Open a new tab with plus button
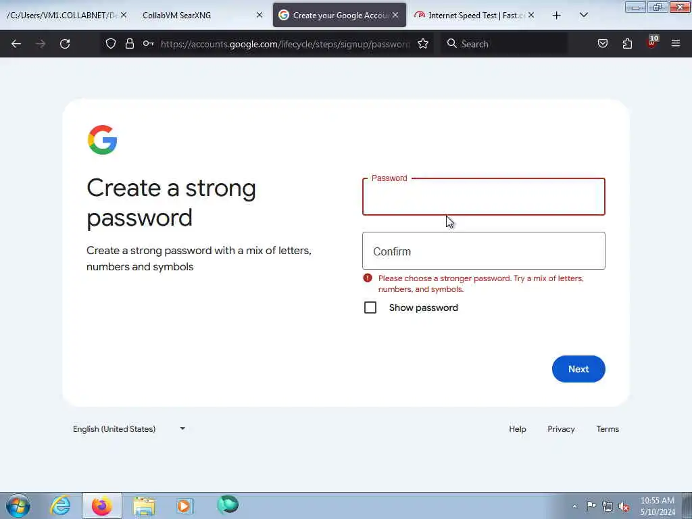Viewport: 692px width, 519px height. [x=557, y=16]
